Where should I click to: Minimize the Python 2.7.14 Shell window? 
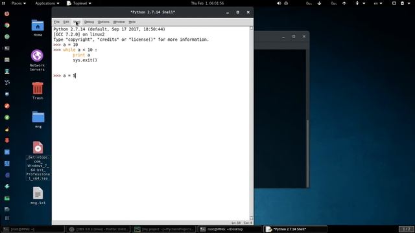coord(228,12)
